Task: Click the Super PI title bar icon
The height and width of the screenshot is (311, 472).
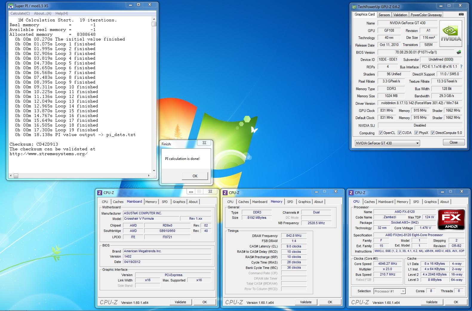Action: tap(11, 5)
